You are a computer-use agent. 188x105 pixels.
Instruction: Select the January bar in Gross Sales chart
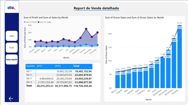click(x=135, y=78)
